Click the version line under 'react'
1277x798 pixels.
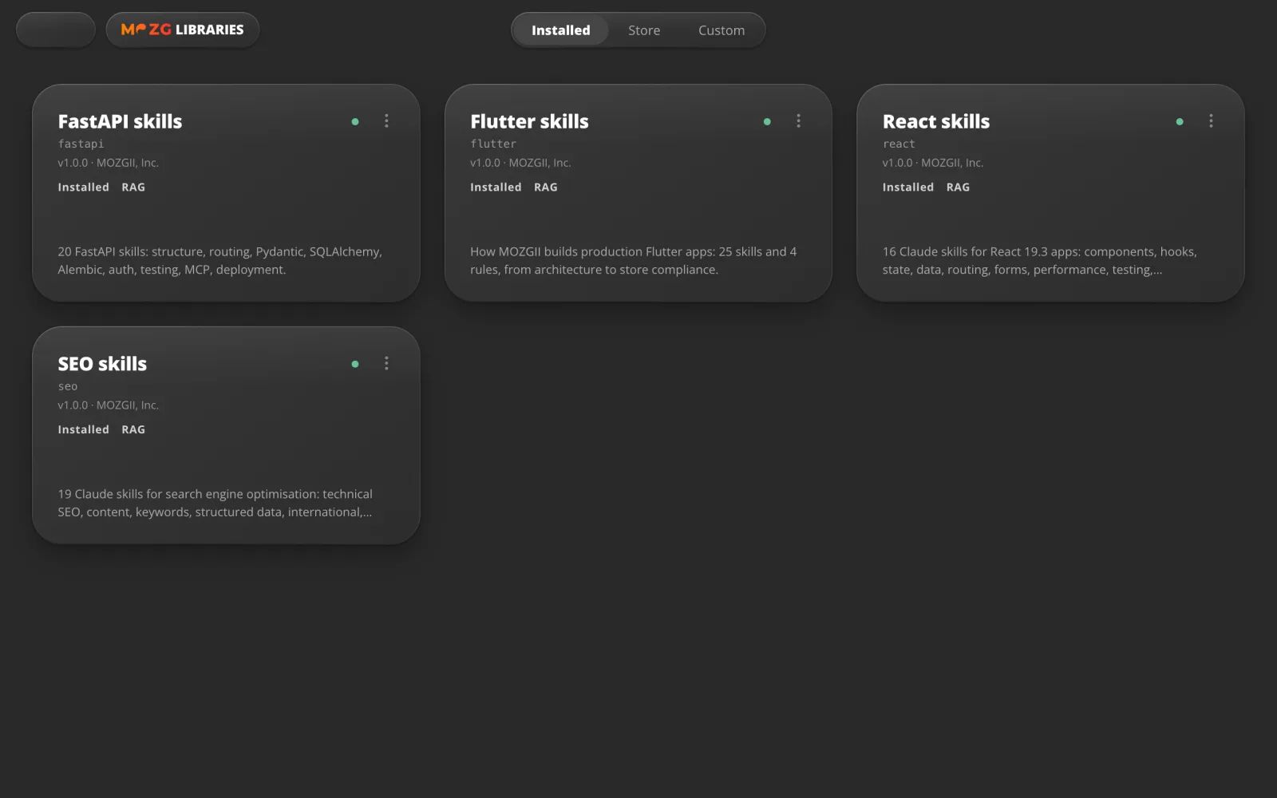pos(933,163)
